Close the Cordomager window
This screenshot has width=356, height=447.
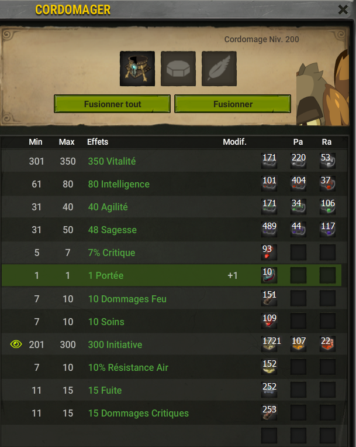click(x=343, y=10)
